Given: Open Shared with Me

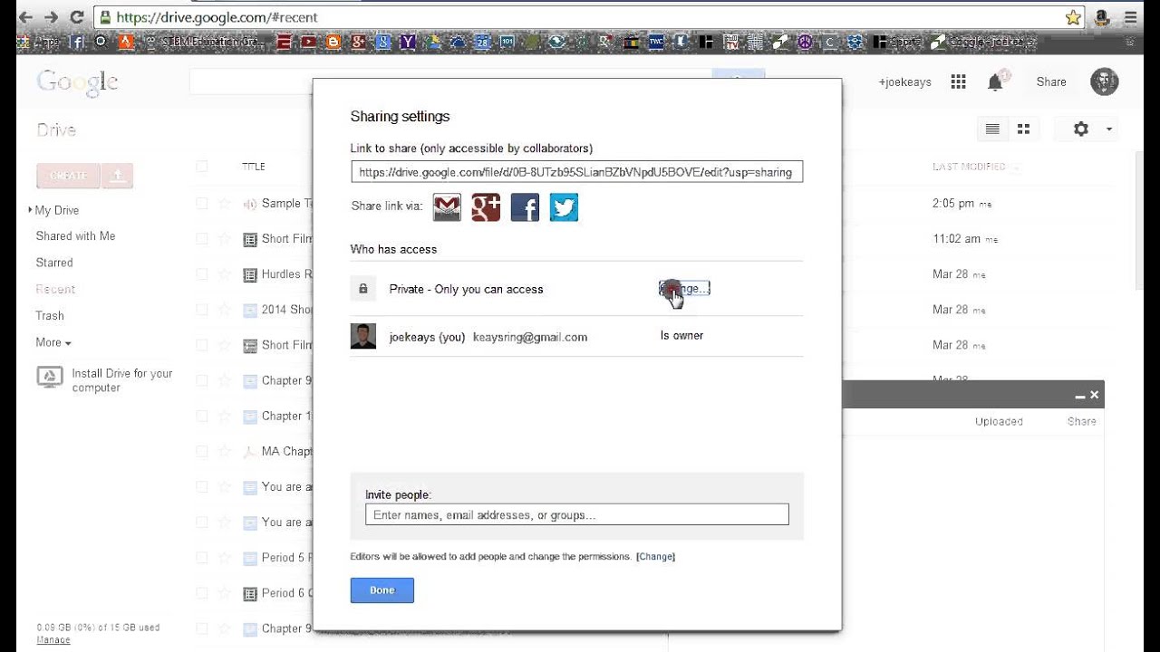Looking at the screenshot, I should click(75, 236).
